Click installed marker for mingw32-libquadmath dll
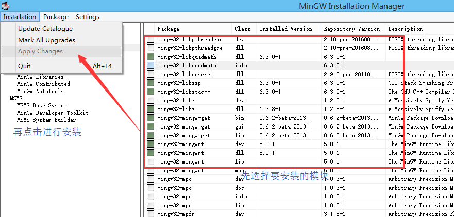The height and width of the screenshot is (217, 454). (150, 57)
